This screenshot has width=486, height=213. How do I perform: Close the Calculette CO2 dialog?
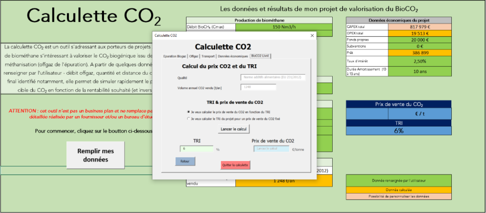click(312, 36)
